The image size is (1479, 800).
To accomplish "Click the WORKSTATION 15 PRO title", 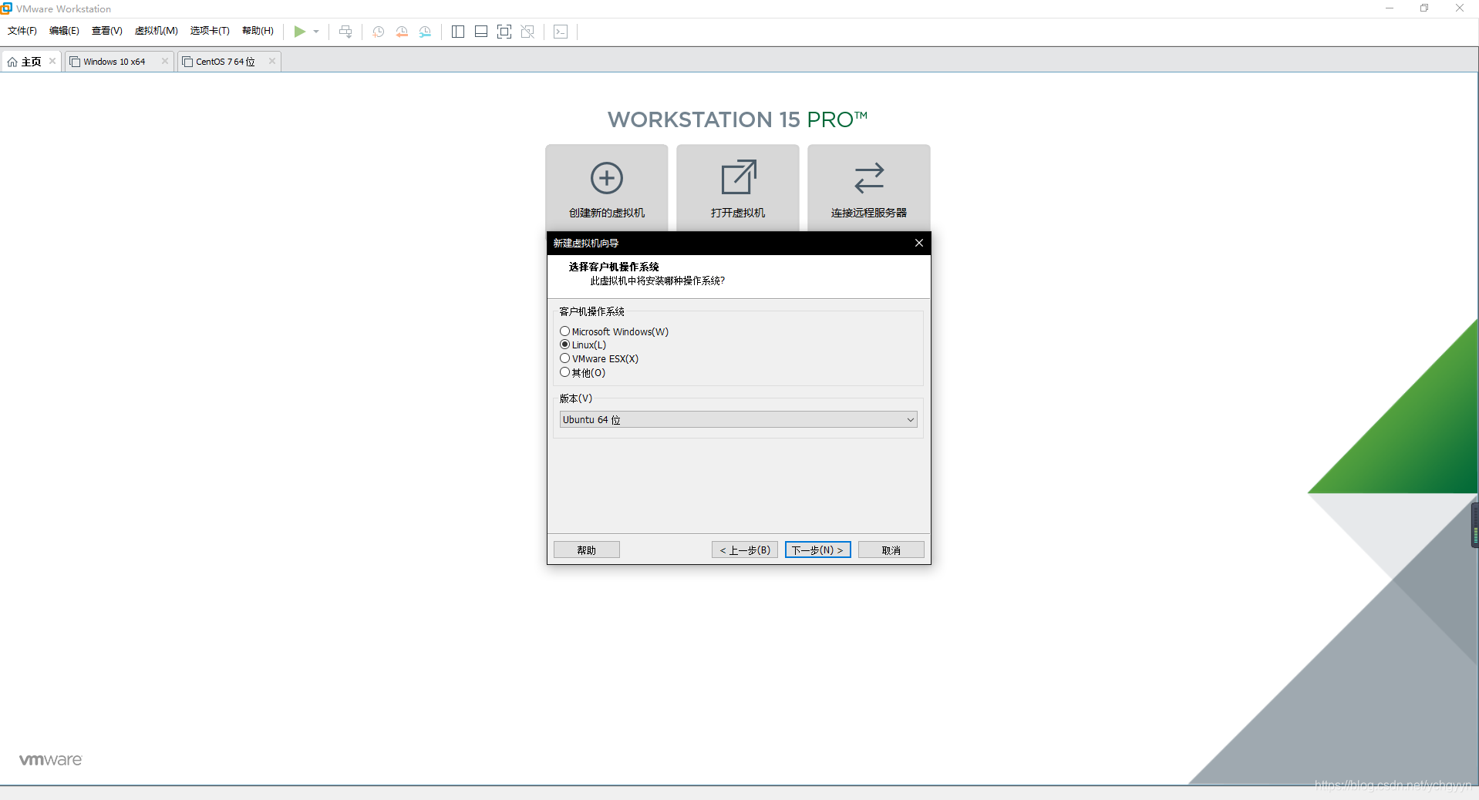I will click(737, 119).
